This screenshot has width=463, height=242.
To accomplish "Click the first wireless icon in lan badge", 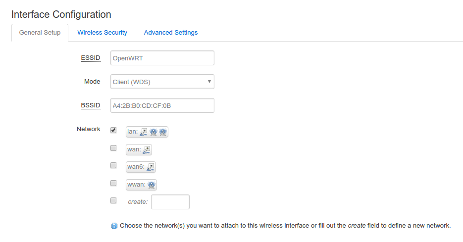I will [154, 132].
